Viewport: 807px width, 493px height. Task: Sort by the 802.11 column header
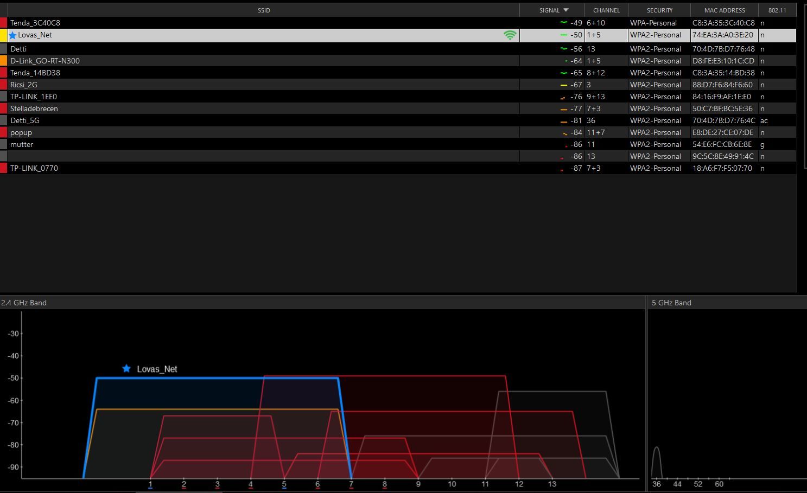(x=777, y=10)
